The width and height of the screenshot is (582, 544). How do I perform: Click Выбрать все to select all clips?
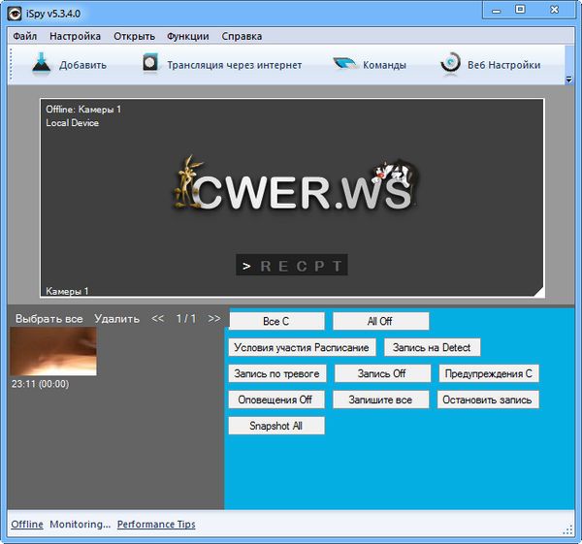pos(49,318)
